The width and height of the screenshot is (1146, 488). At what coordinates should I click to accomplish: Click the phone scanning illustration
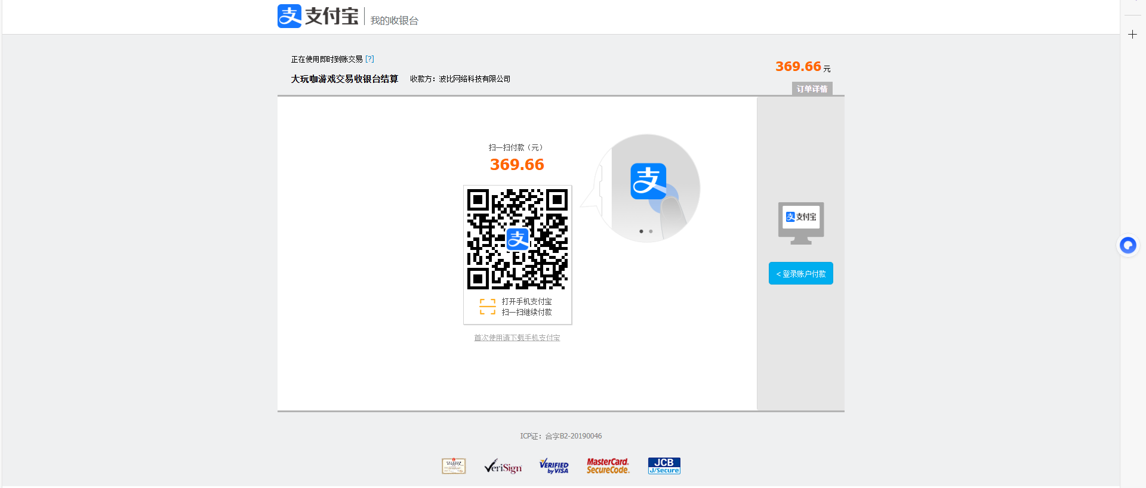pos(649,188)
